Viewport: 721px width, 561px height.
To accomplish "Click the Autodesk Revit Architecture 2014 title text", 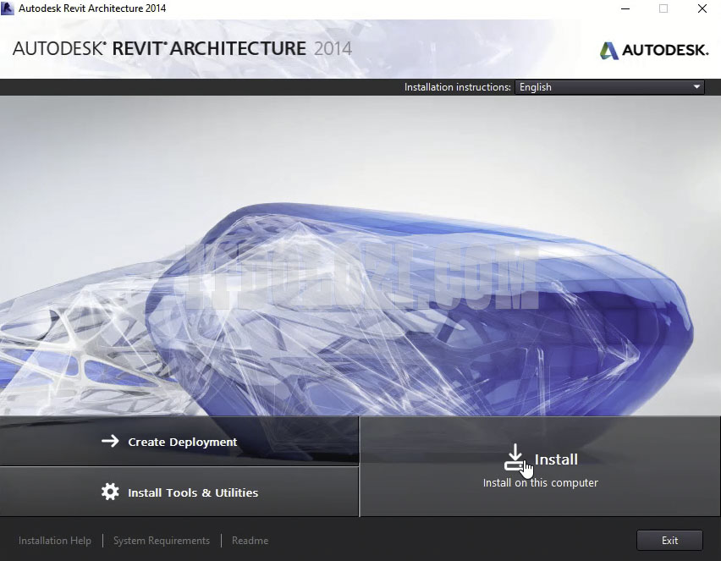I will 93,8.
